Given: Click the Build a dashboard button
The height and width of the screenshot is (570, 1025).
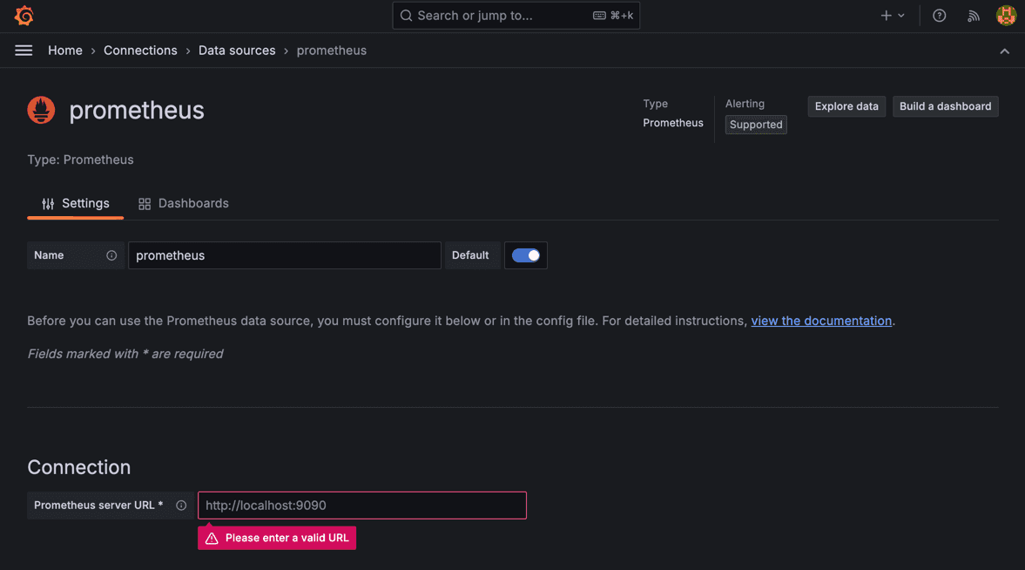Looking at the screenshot, I should pos(945,106).
